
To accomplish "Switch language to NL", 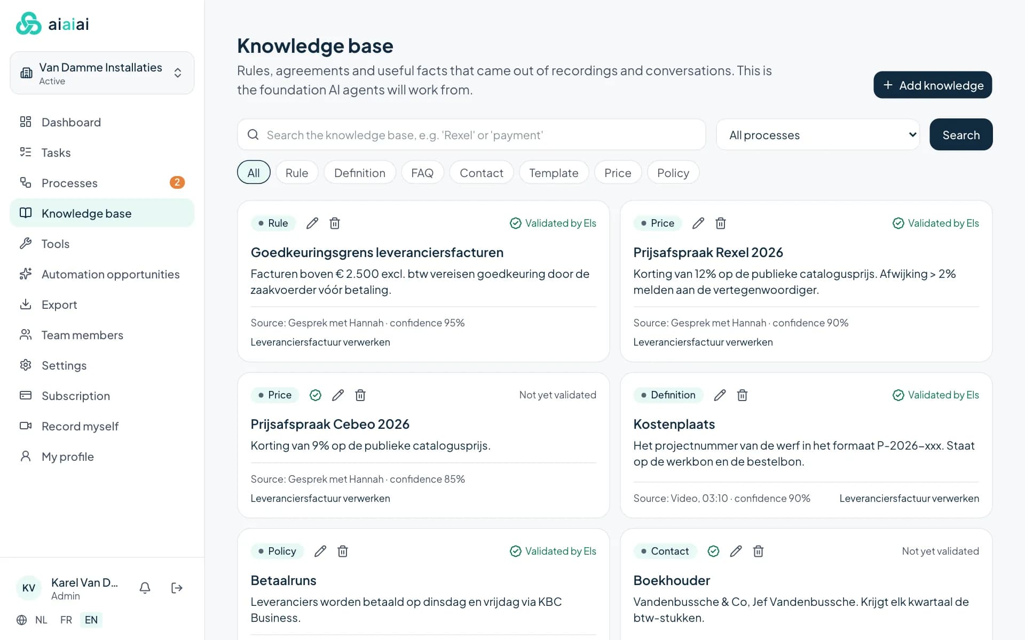I will (41, 620).
